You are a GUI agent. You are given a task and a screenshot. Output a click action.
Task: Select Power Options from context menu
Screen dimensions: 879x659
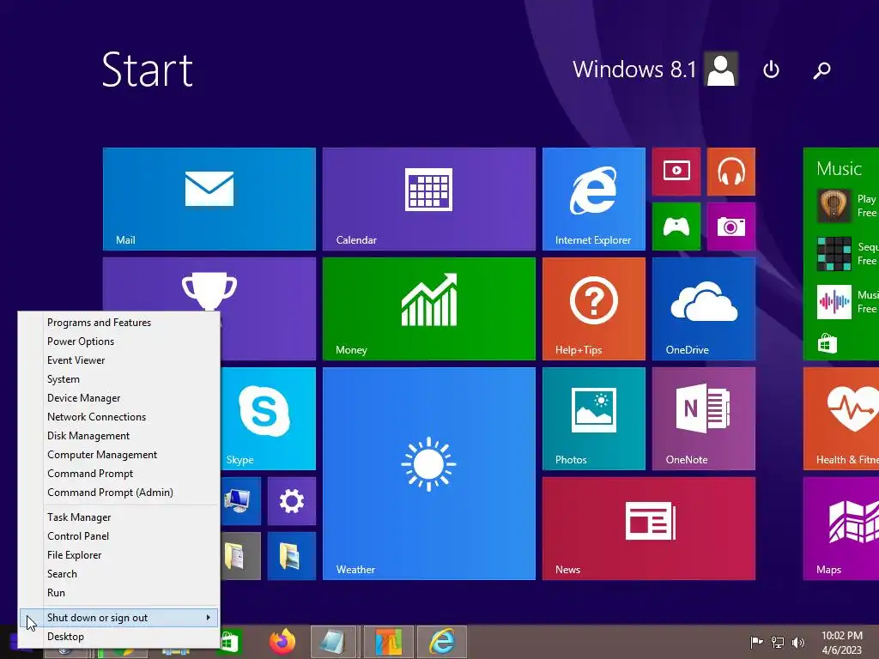click(x=118, y=342)
